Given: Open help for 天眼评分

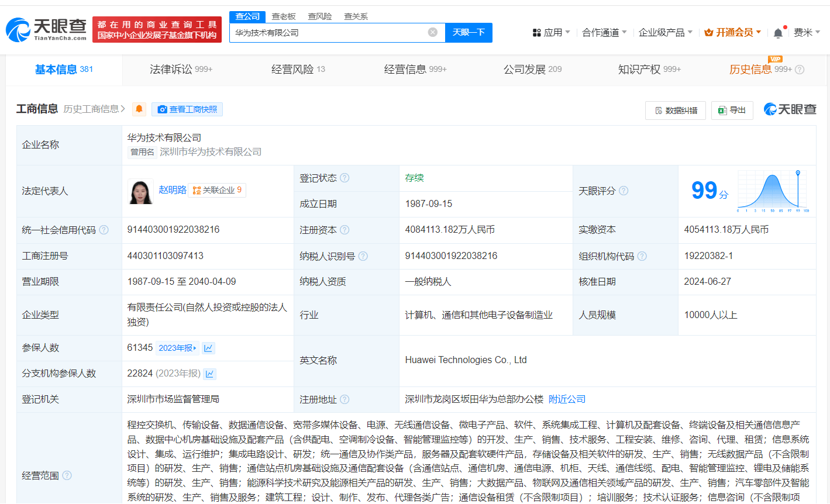Looking at the screenshot, I should (624, 191).
